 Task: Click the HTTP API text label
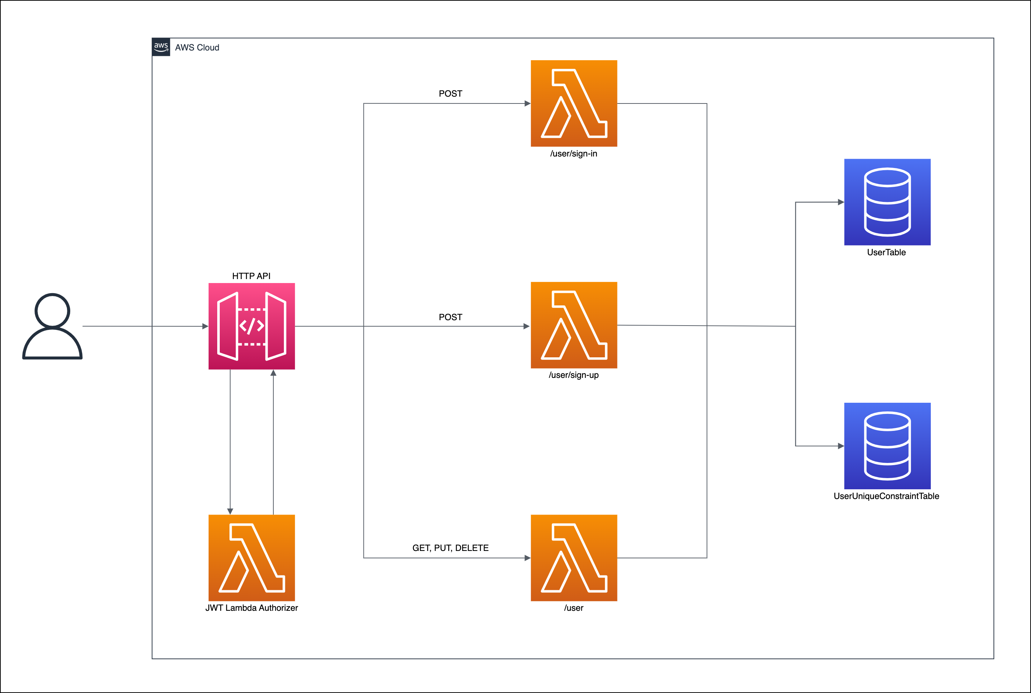[251, 276]
